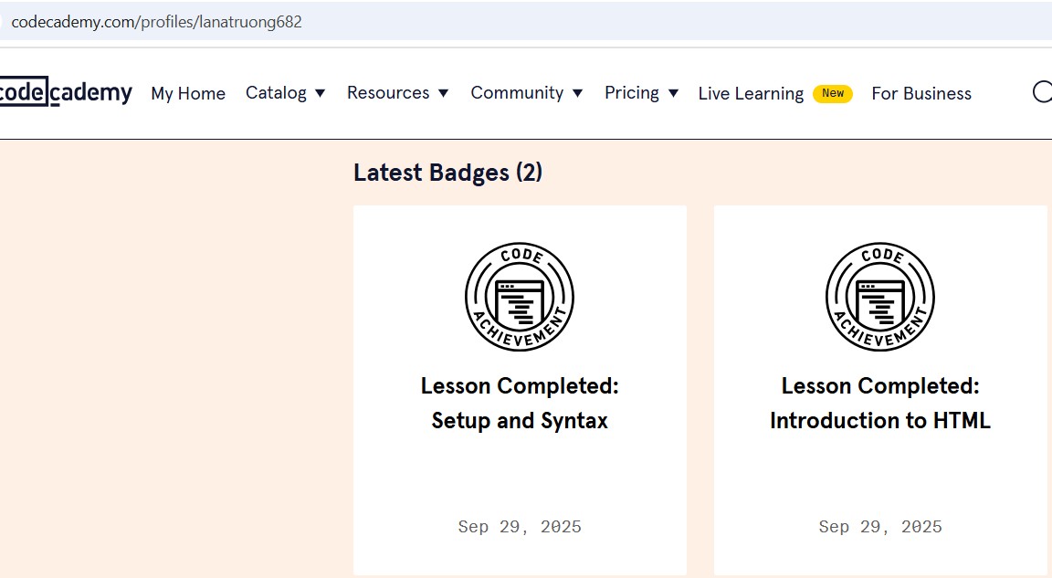The width and height of the screenshot is (1052, 578).
Task: Click the Pricing menu label
Action: tap(631, 93)
